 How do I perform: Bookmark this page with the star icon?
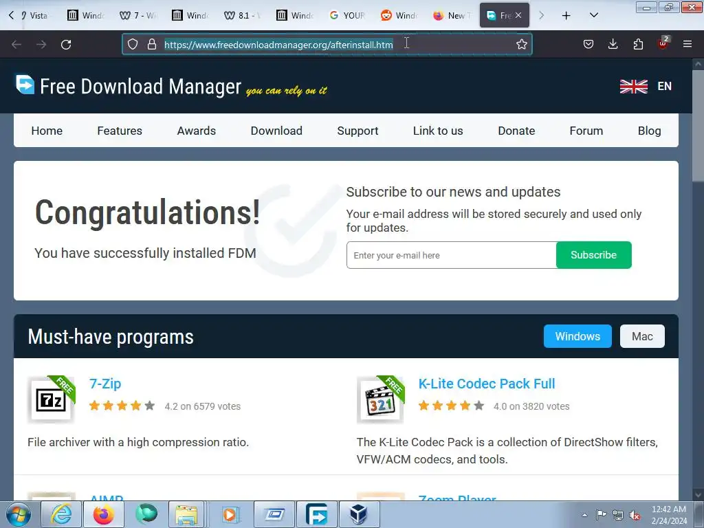[521, 44]
